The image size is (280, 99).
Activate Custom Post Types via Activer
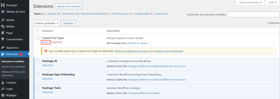click(x=46, y=42)
